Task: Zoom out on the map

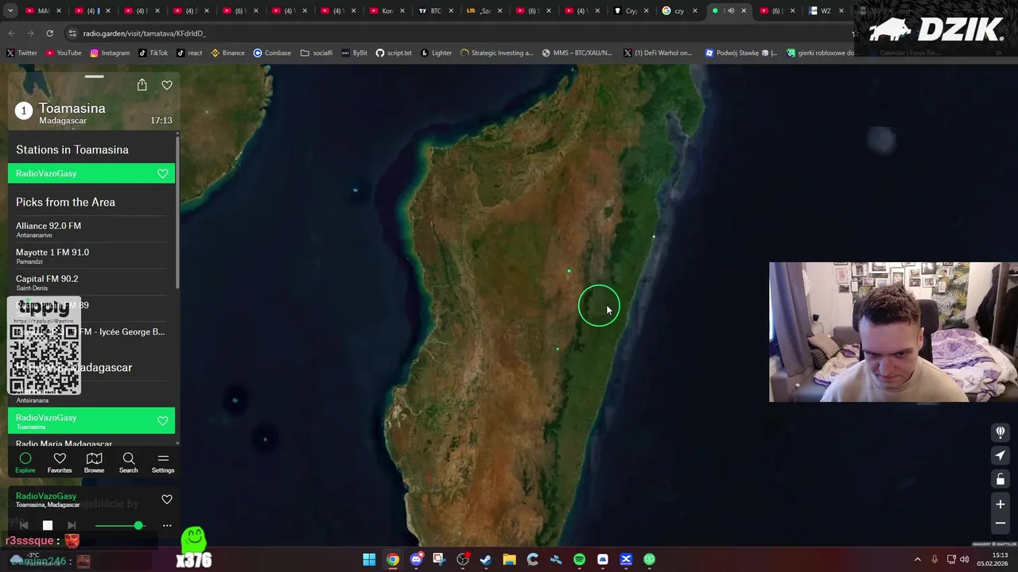Action: [x=1001, y=523]
